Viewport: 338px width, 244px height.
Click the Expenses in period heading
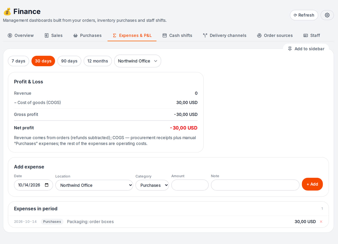click(36, 209)
